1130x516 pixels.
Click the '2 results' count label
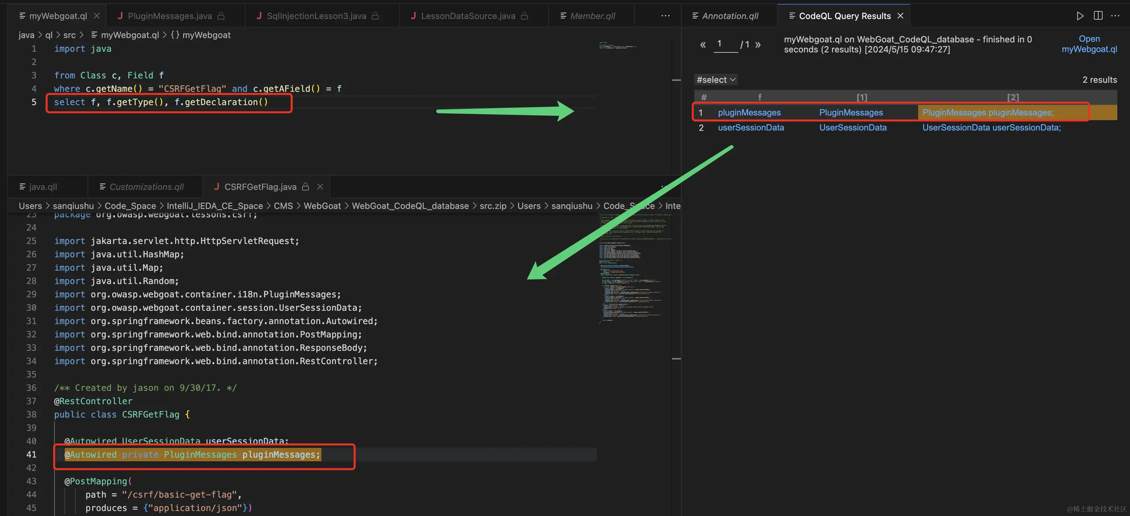click(x=1099, y=80)
